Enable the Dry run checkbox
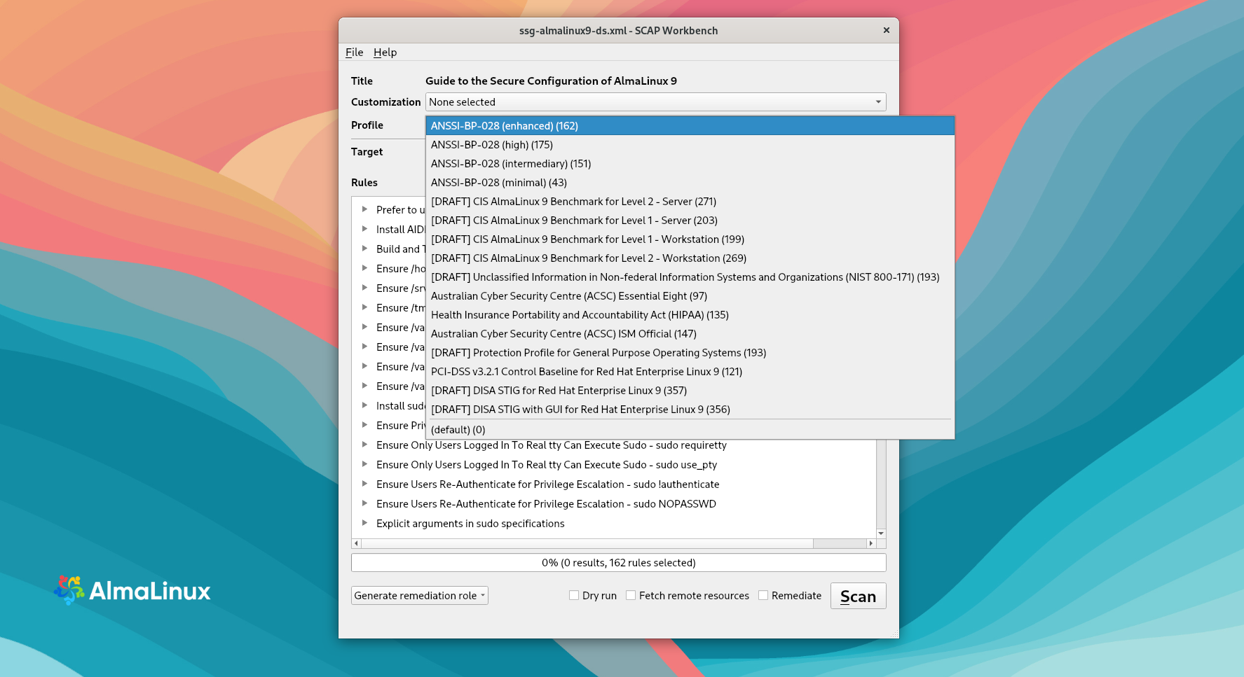Screen dimensions: 1244x677 (x=574, y=596)
